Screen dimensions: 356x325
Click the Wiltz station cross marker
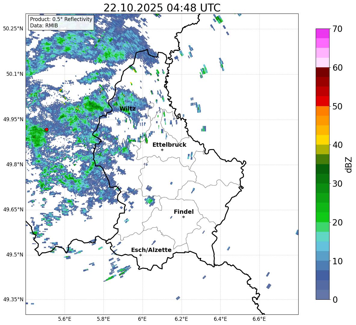(129, 113)
